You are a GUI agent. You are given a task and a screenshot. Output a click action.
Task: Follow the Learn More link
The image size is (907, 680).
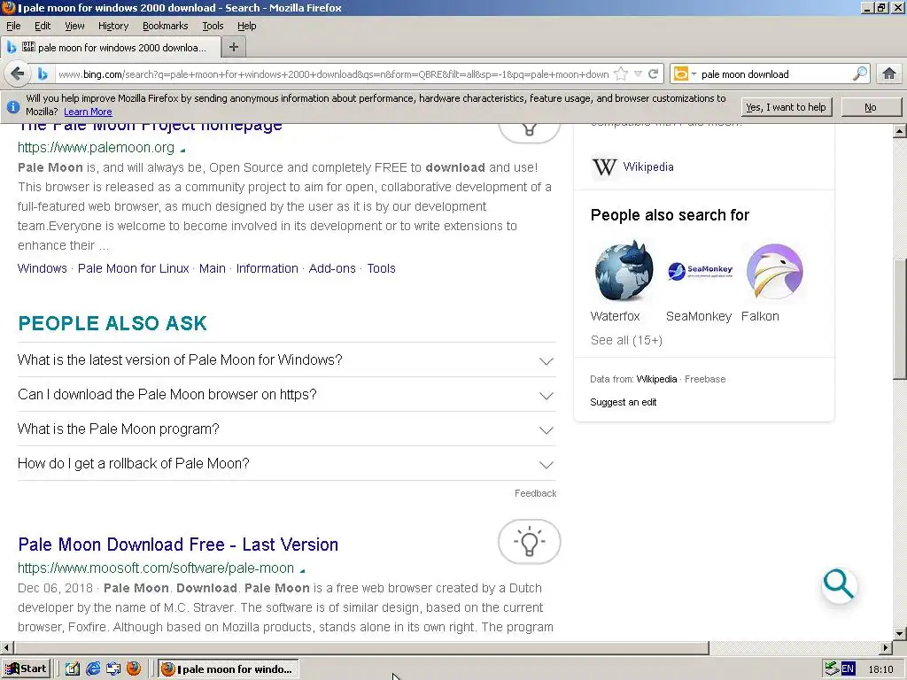click(x=88, y=112)
